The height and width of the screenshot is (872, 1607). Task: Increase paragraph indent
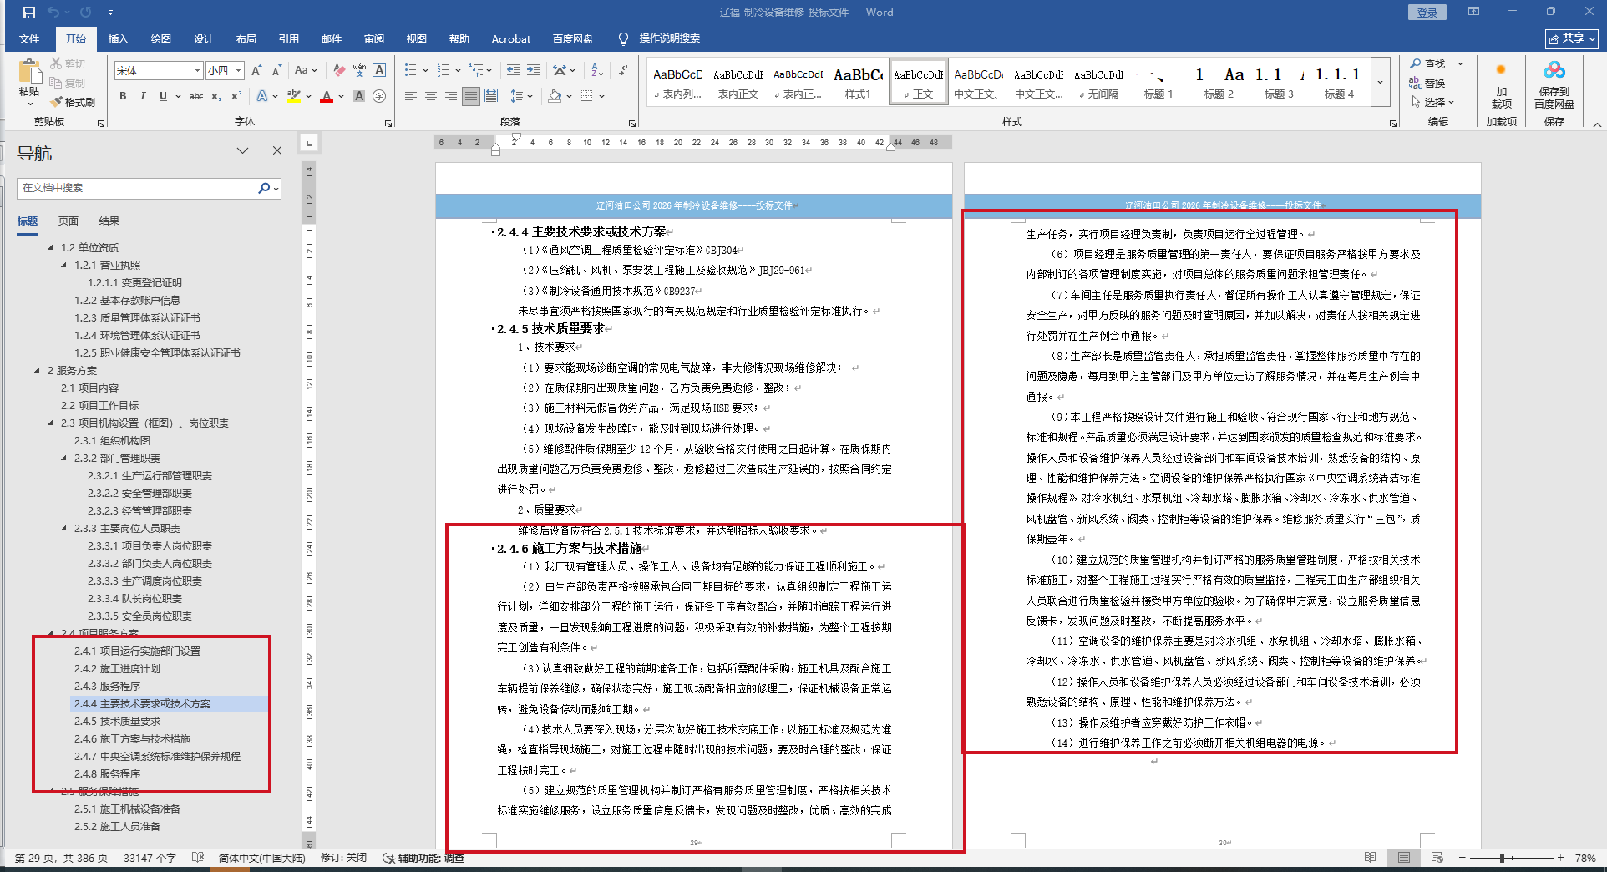tap(533, 70)
